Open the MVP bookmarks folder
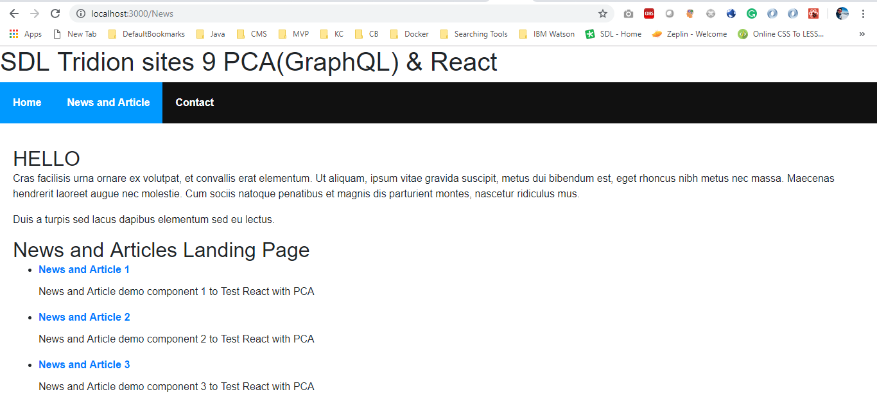The height and width of the screenshot is (401, 877). coord(293,34)
